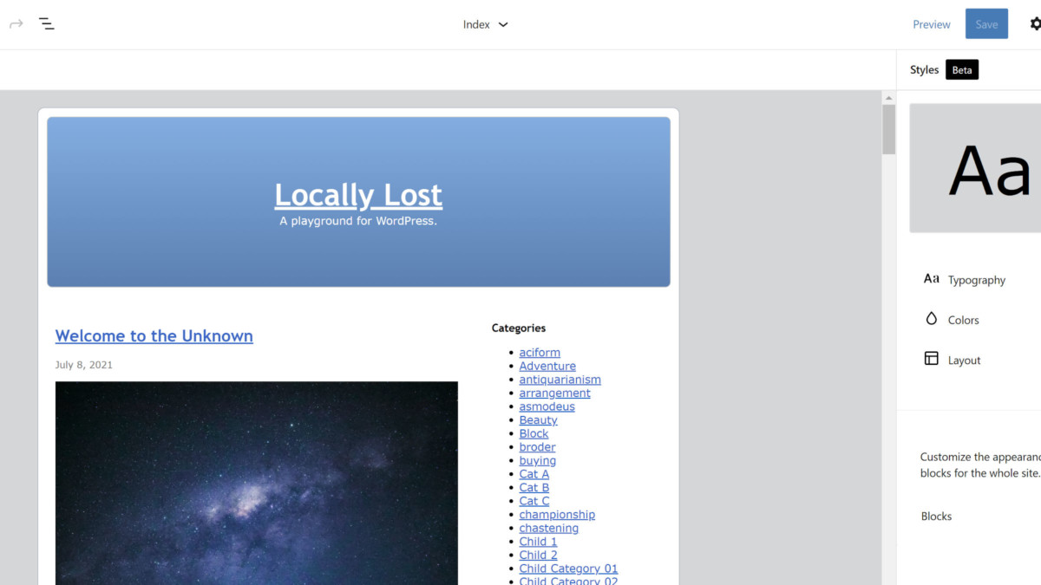This screenshot has width=1041, height=585.
Task: Open the championship category link
Action: click(557, 515)
